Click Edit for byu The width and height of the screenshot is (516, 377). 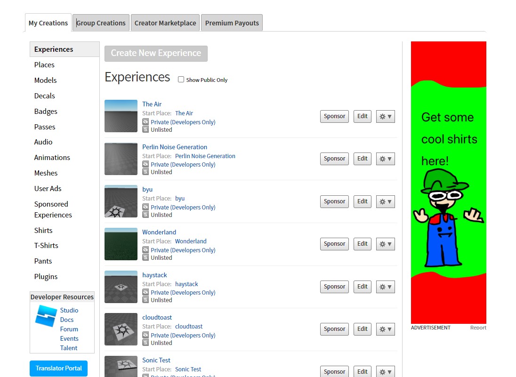coord(363,201)
